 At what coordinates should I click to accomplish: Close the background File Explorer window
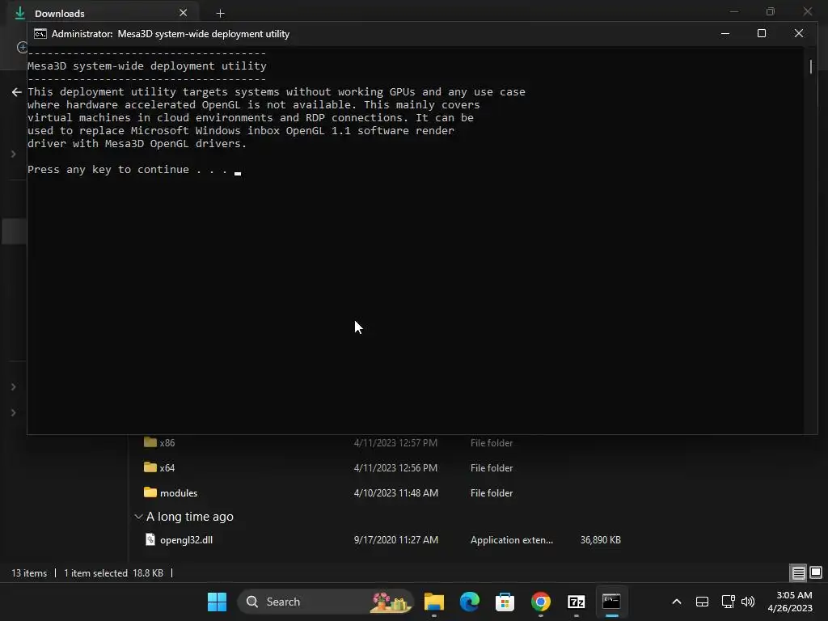coord(808,11)
